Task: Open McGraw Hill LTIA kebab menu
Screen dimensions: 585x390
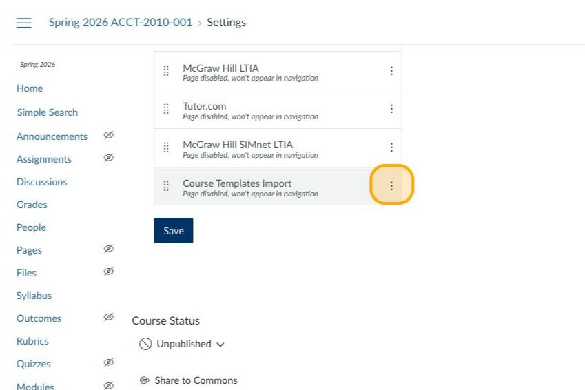Action: point(391,71)
